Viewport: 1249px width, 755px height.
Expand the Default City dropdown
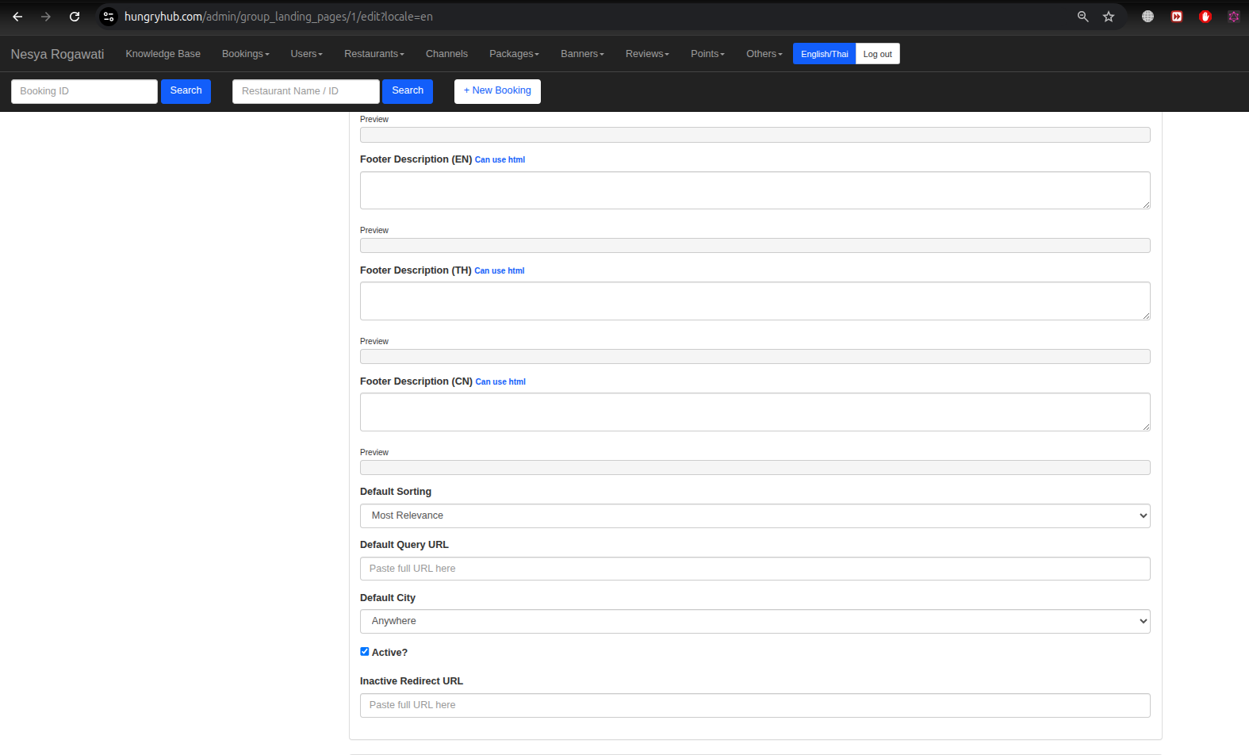pos(754,621)
